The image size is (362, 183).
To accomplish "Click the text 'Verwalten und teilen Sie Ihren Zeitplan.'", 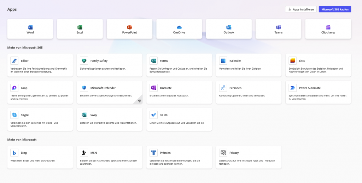I will [240, 69].
